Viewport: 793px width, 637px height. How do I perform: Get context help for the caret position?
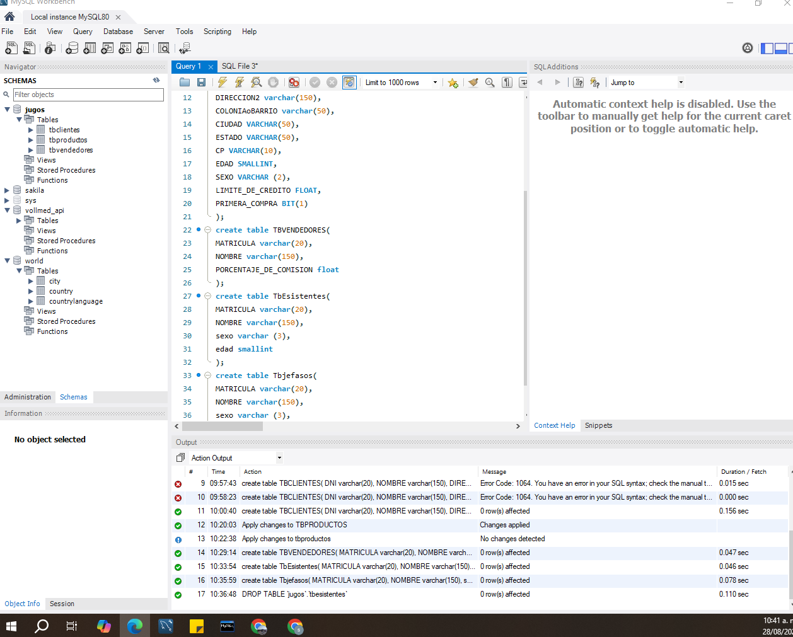[x=578, y=83]
